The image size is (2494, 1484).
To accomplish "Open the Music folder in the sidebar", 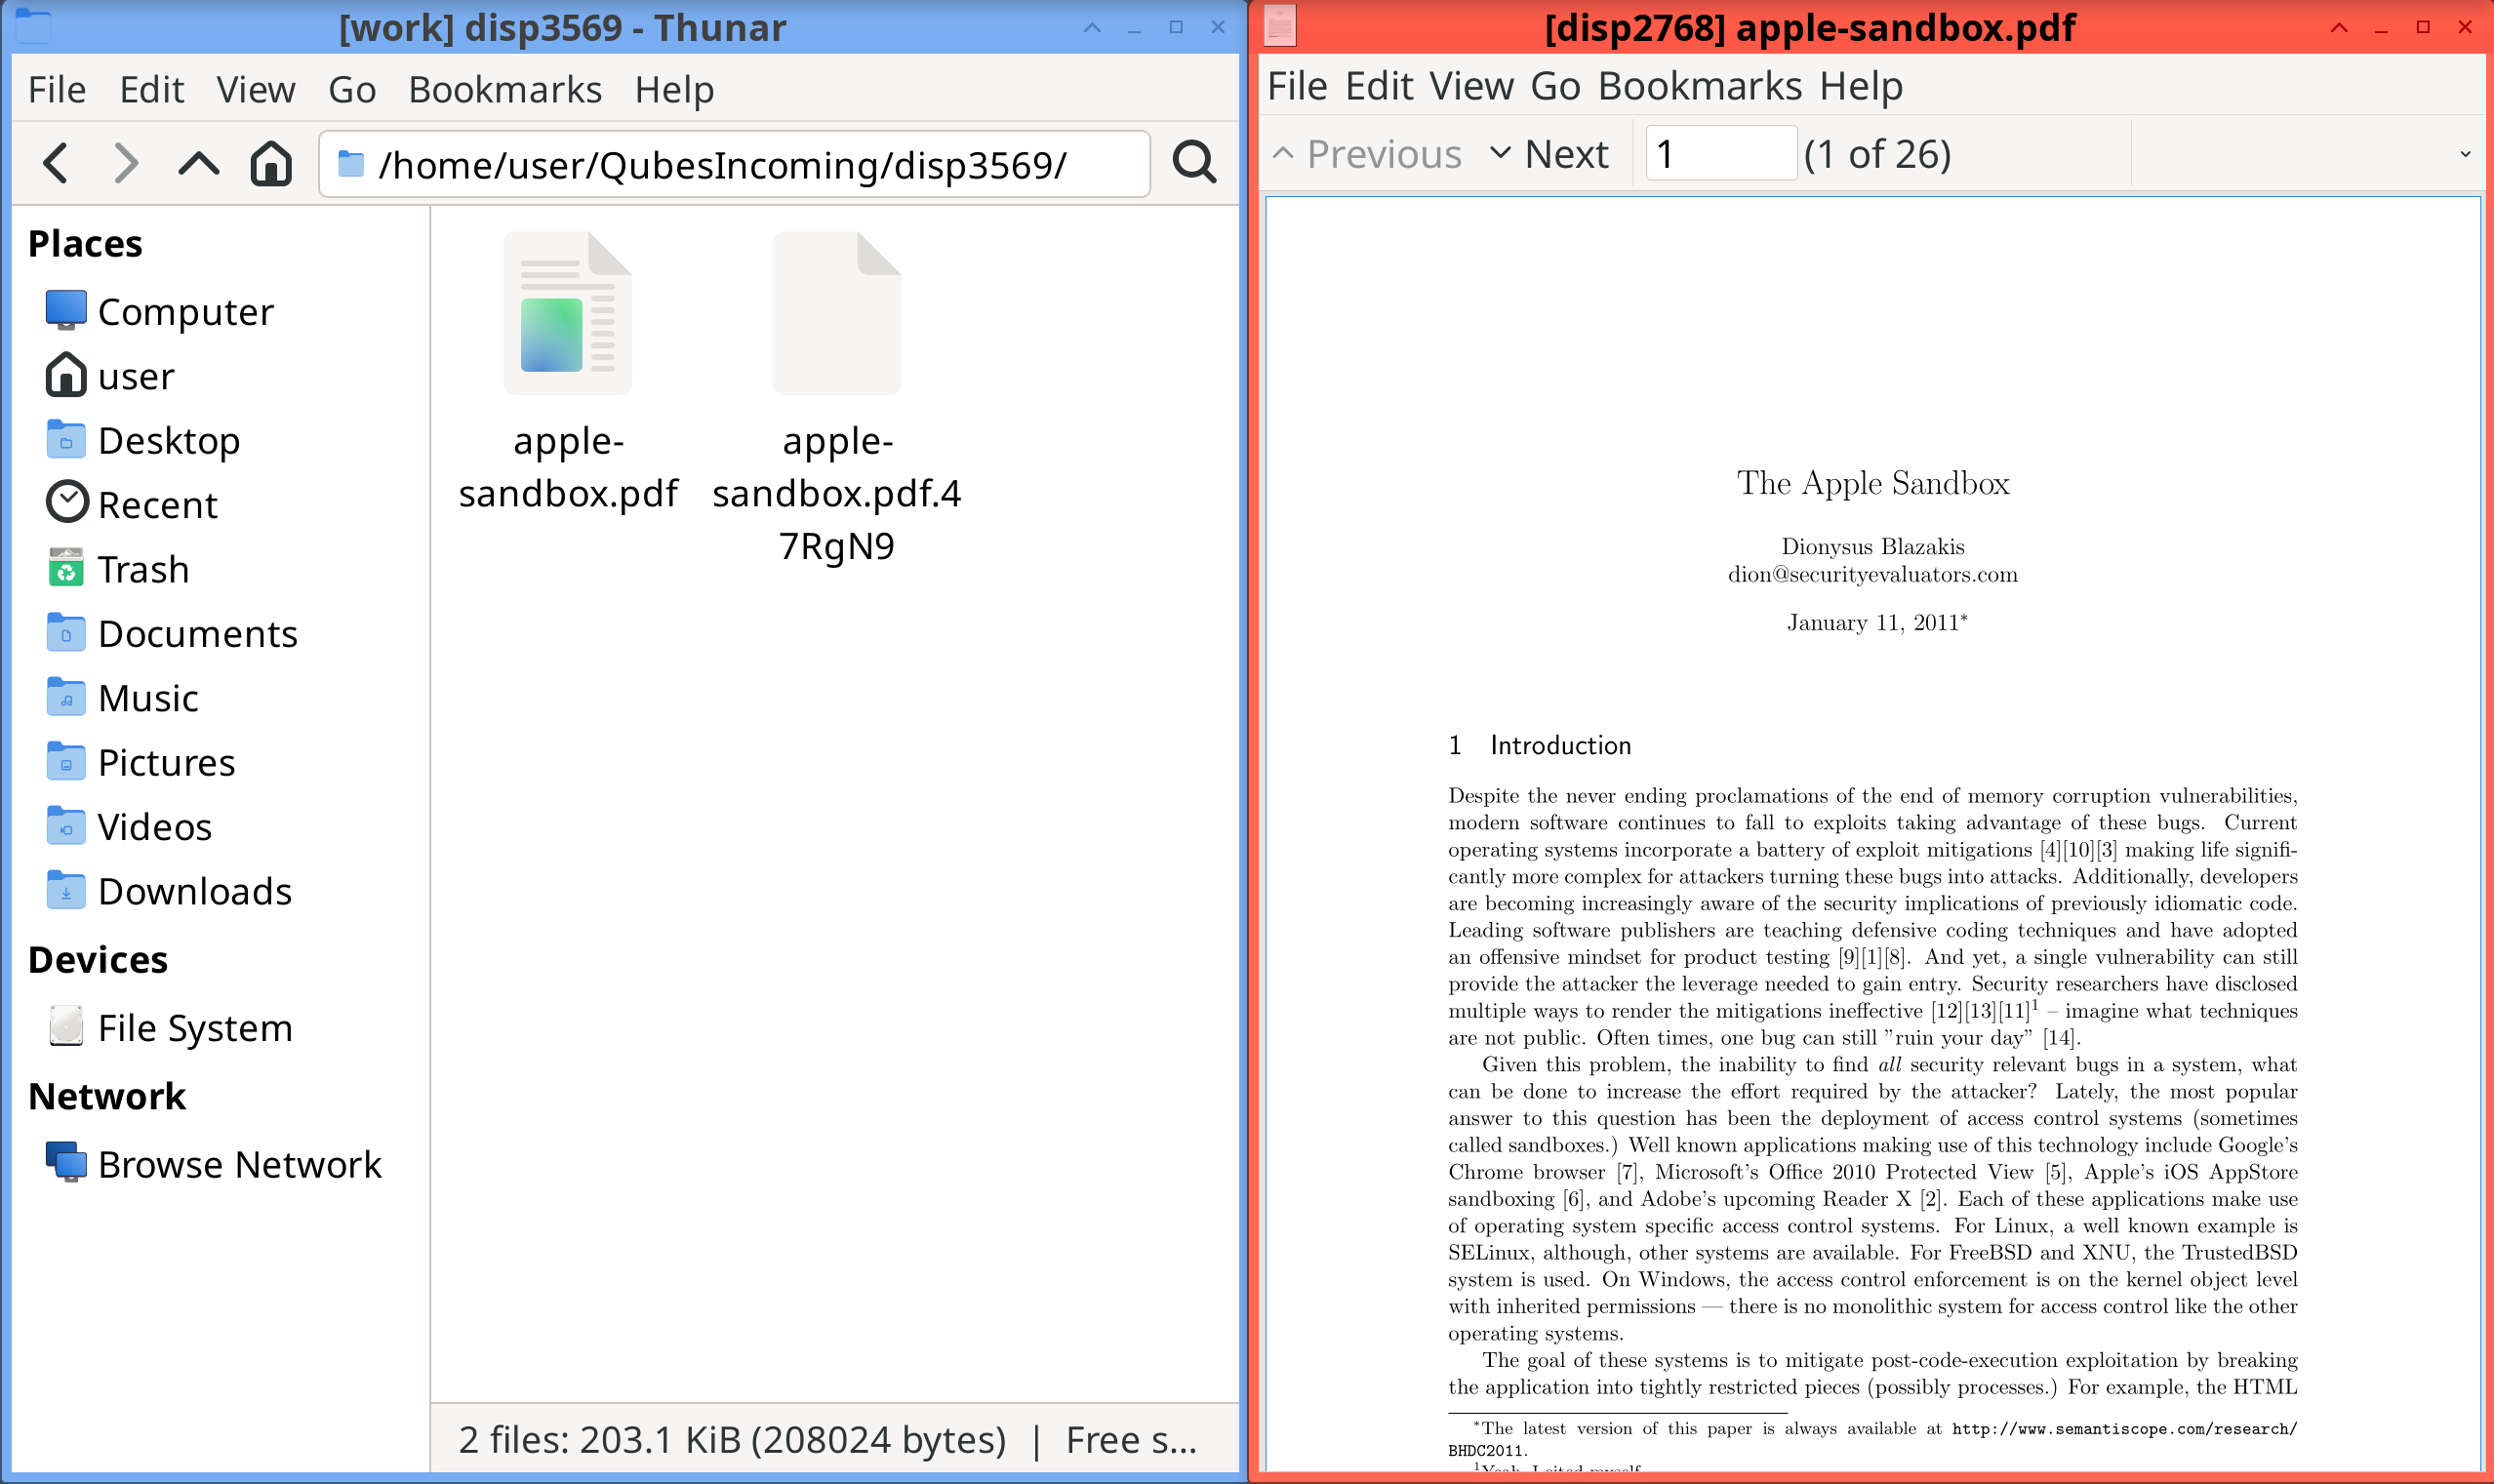I will [x=147, y=698].
